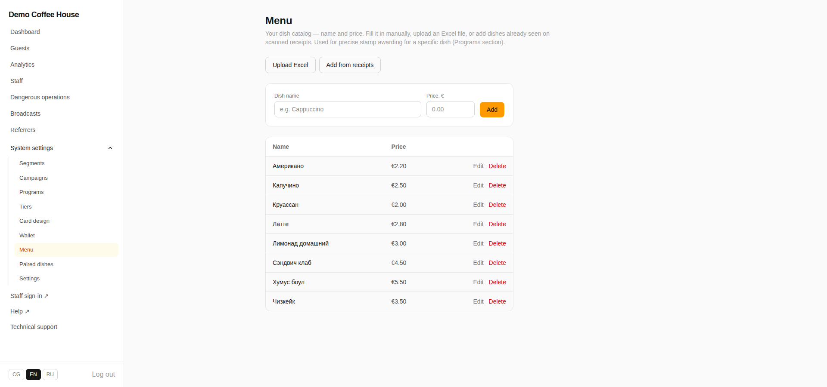Edit the Чизкейк dish

[x=478, y=301]
